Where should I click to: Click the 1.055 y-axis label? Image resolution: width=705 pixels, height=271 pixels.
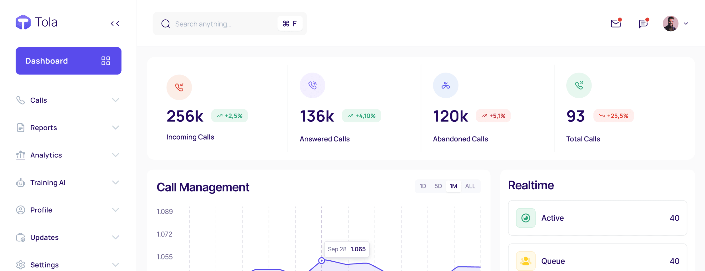(x=165, y=257)
